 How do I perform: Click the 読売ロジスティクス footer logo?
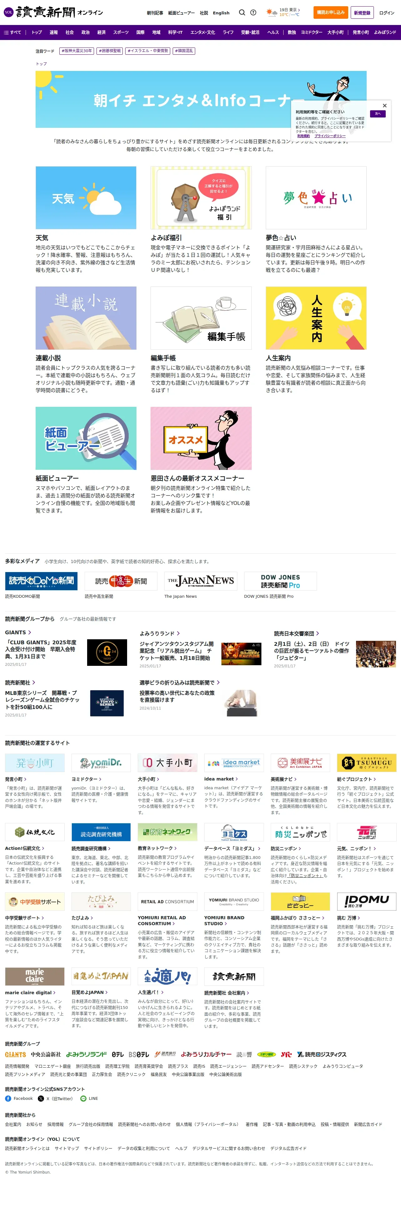pyautogui.click(x=322, y=1055)
